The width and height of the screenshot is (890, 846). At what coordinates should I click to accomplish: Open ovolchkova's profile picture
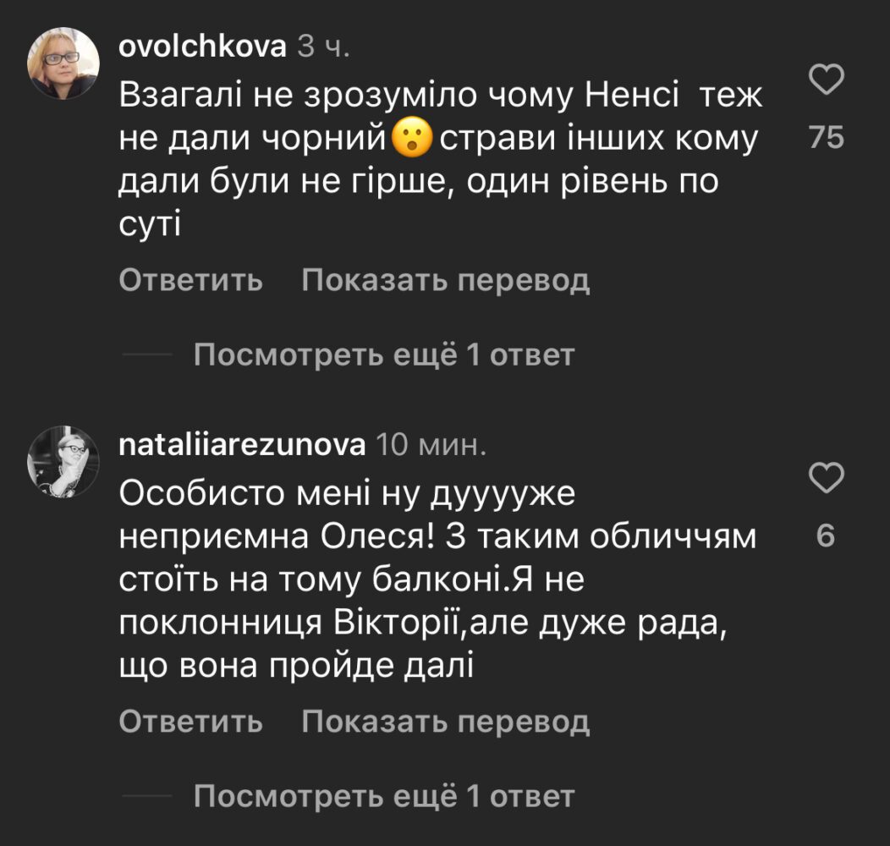(x=64, y=64)
